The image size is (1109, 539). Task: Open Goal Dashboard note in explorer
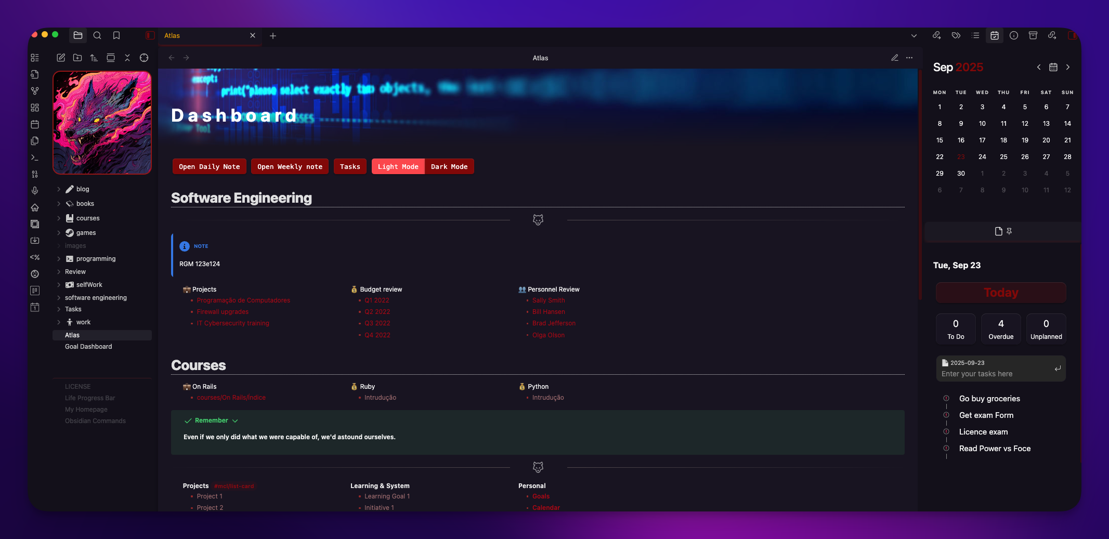[88, 347]
